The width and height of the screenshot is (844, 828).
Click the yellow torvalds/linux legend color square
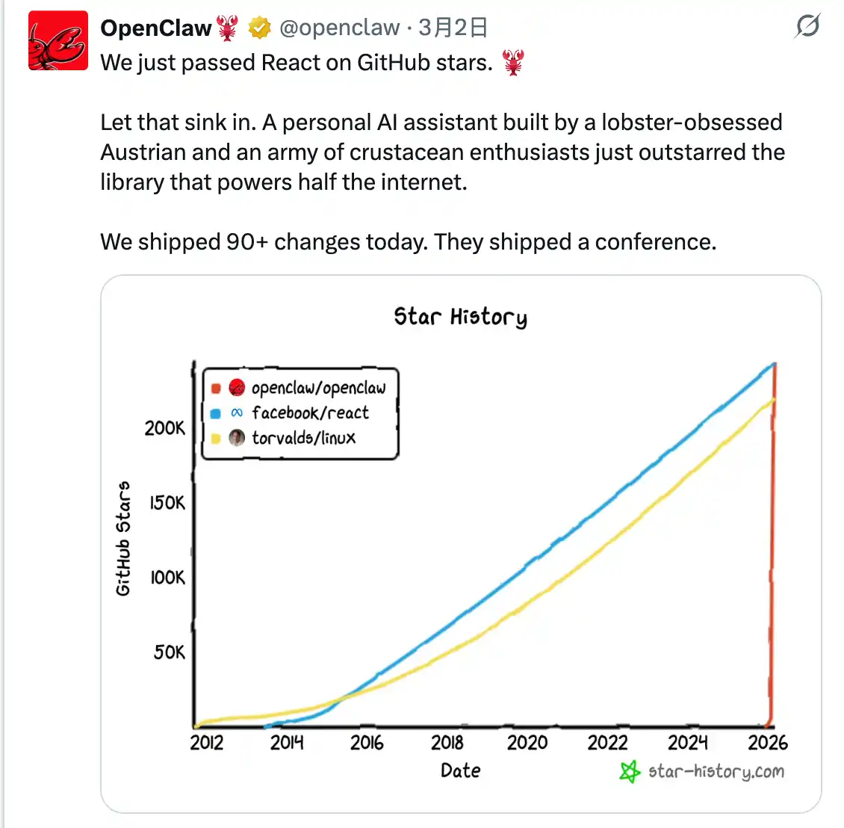[x=216, y=439]
